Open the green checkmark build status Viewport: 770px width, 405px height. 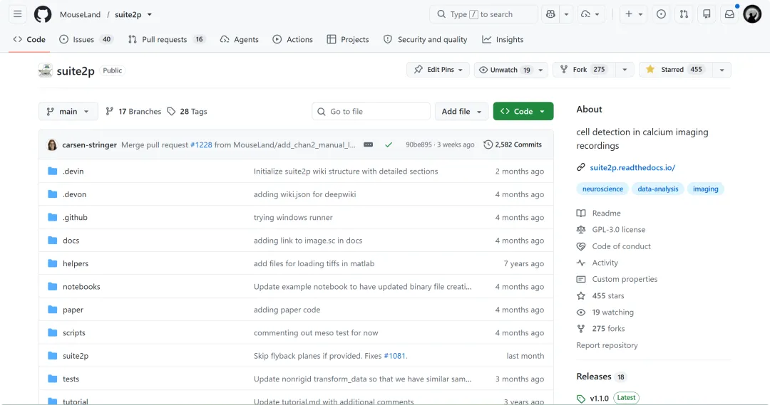pos(389,144)
